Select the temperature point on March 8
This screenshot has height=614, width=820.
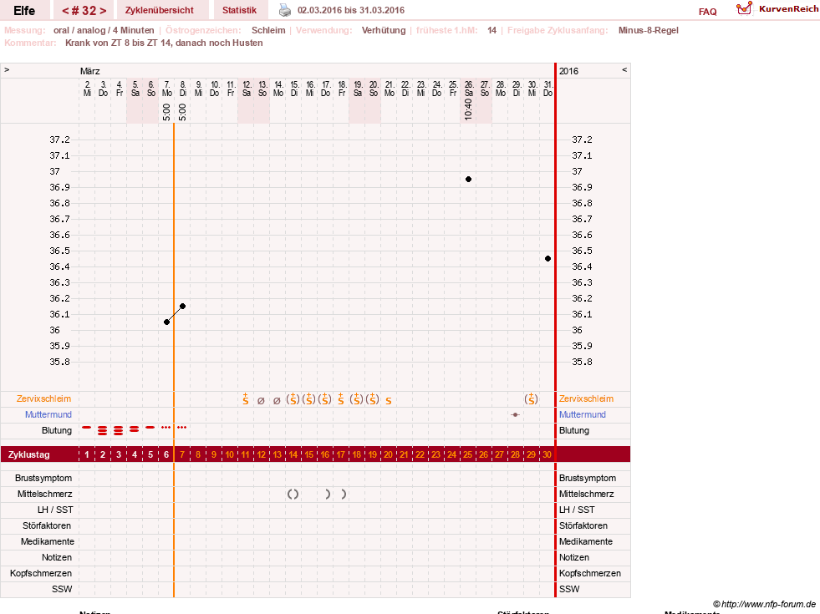[x=182, y=307]
